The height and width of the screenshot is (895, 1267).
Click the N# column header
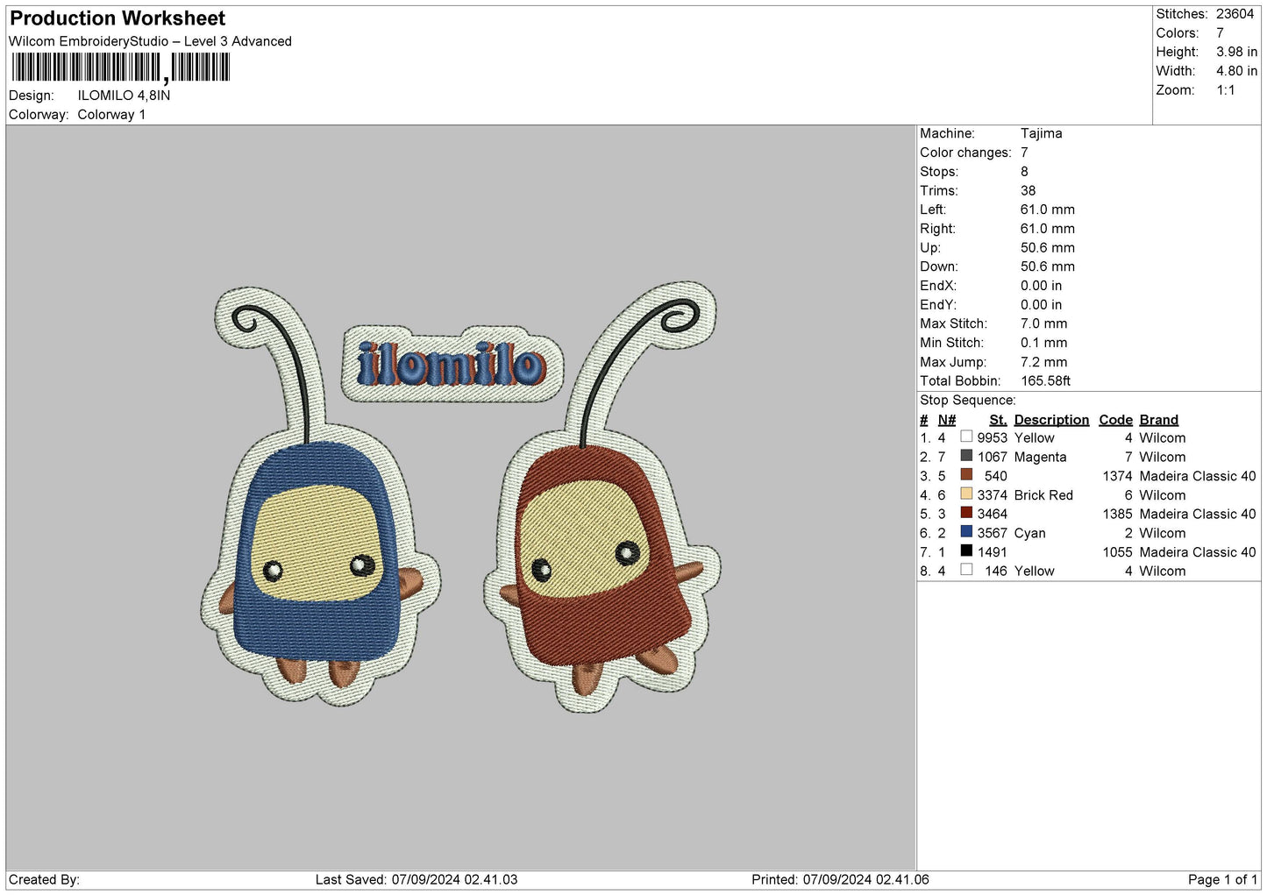(947, 420)
